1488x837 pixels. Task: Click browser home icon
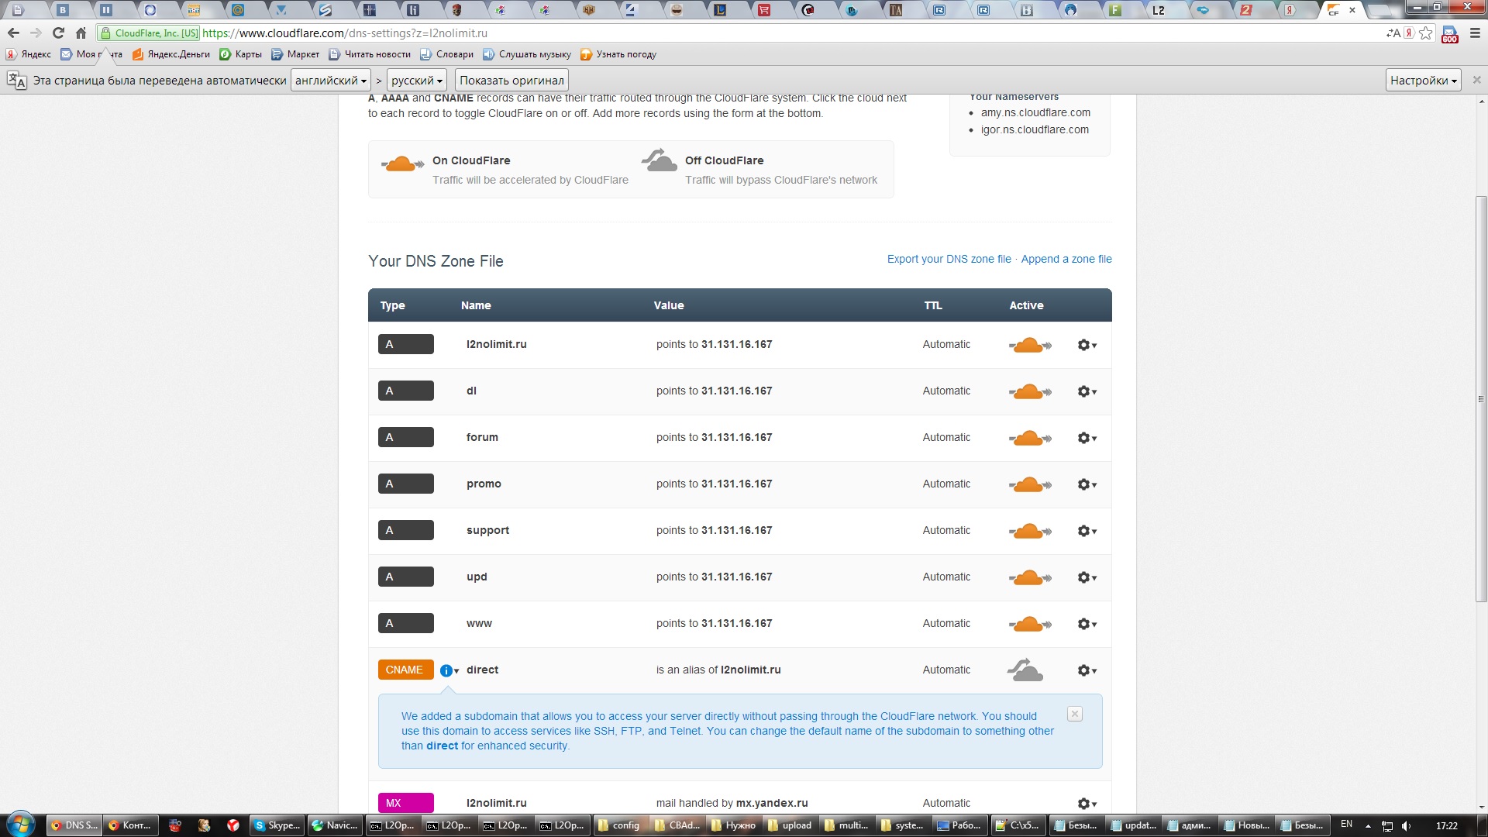coord(81,33)
